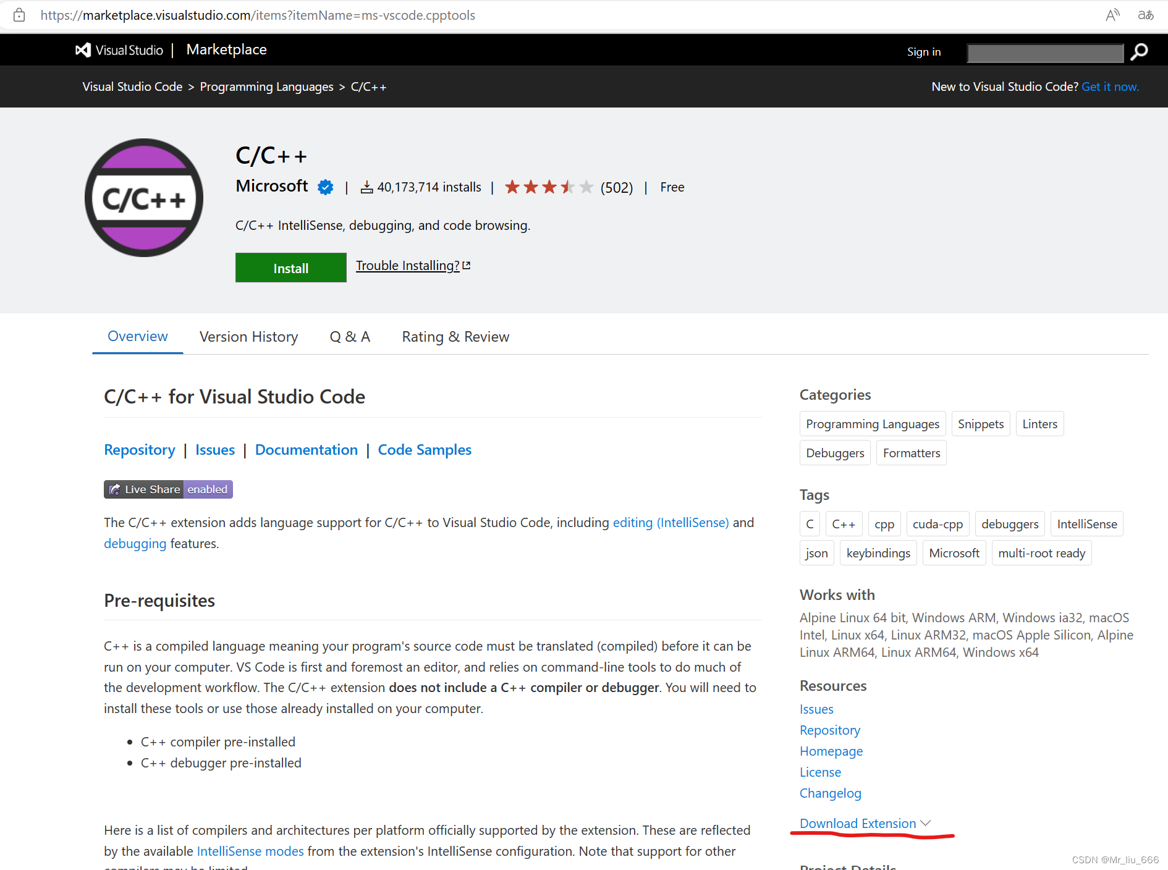Click the Trouble Installing link

[408, 265]
